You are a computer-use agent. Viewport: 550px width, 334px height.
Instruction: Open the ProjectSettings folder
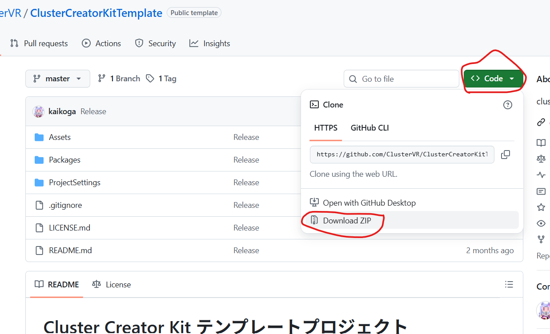(74, 183)
